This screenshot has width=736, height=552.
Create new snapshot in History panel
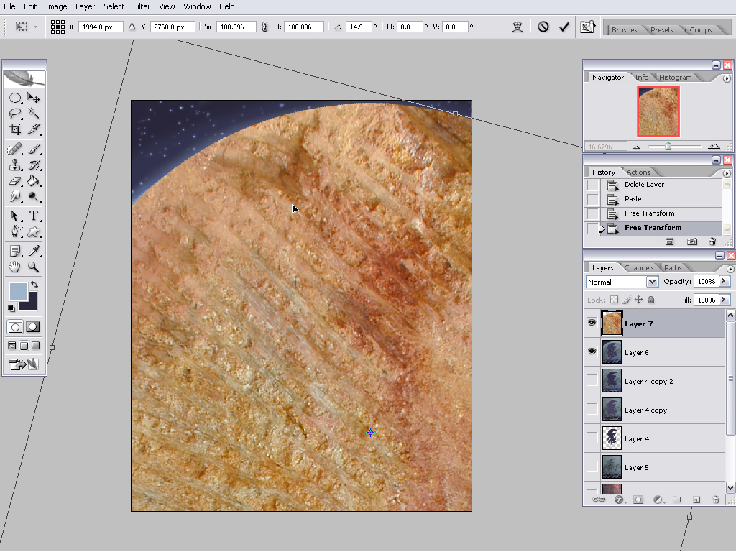coord(692,241)
